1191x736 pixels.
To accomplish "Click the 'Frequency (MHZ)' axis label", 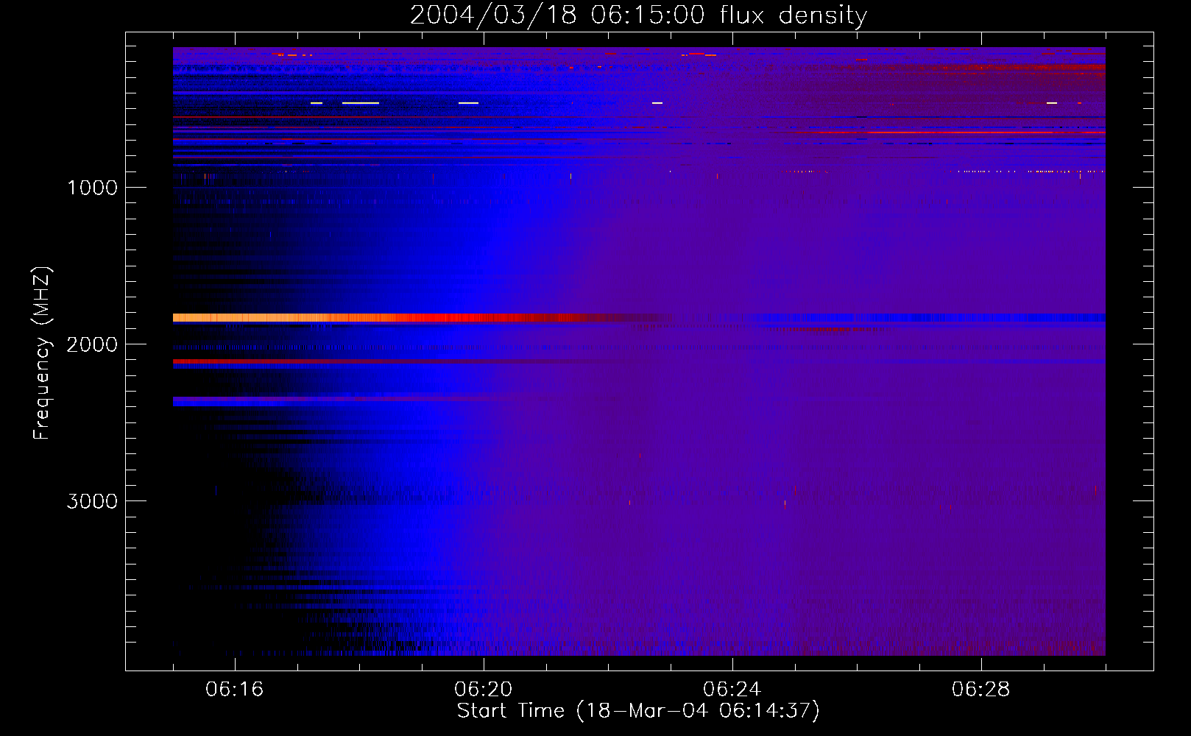I will pos(42,353).
